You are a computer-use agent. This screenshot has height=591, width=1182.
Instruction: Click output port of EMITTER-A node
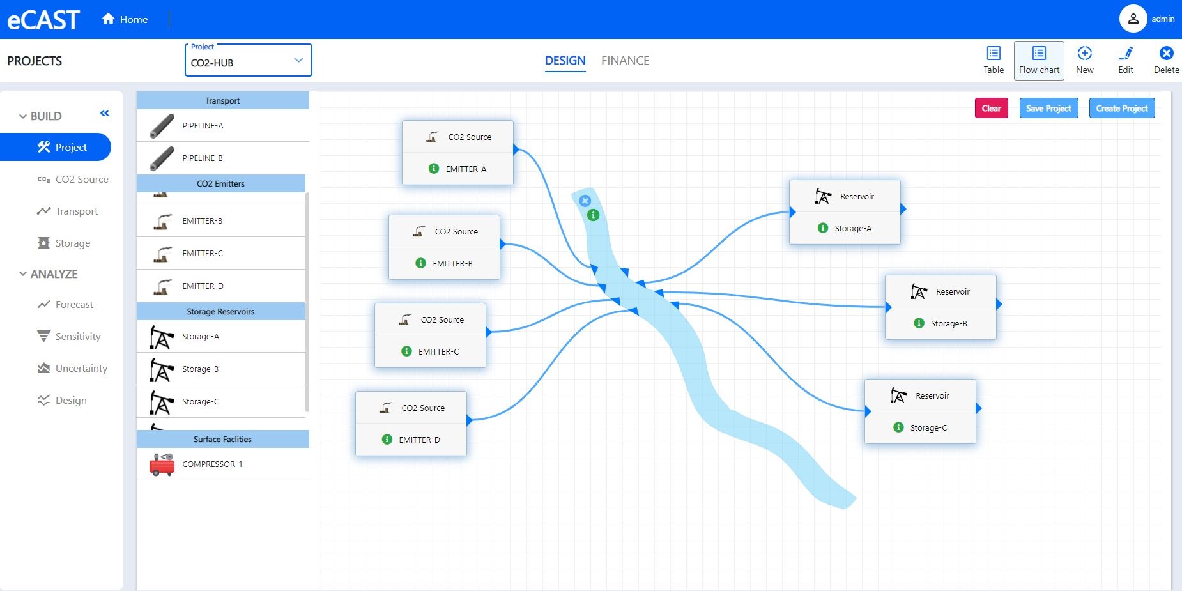coord(516,149)
